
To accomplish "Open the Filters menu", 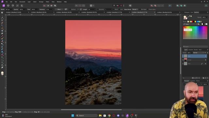I will 47,2.
